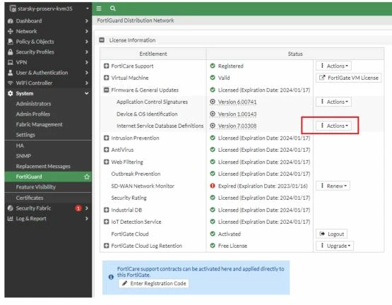Click the red notification badge on Security Fabric
392x305 pixels.
78,208
